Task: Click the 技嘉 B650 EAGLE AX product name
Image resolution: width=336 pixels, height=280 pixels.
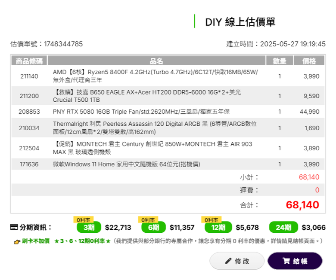Action: [x=147, y=96]
